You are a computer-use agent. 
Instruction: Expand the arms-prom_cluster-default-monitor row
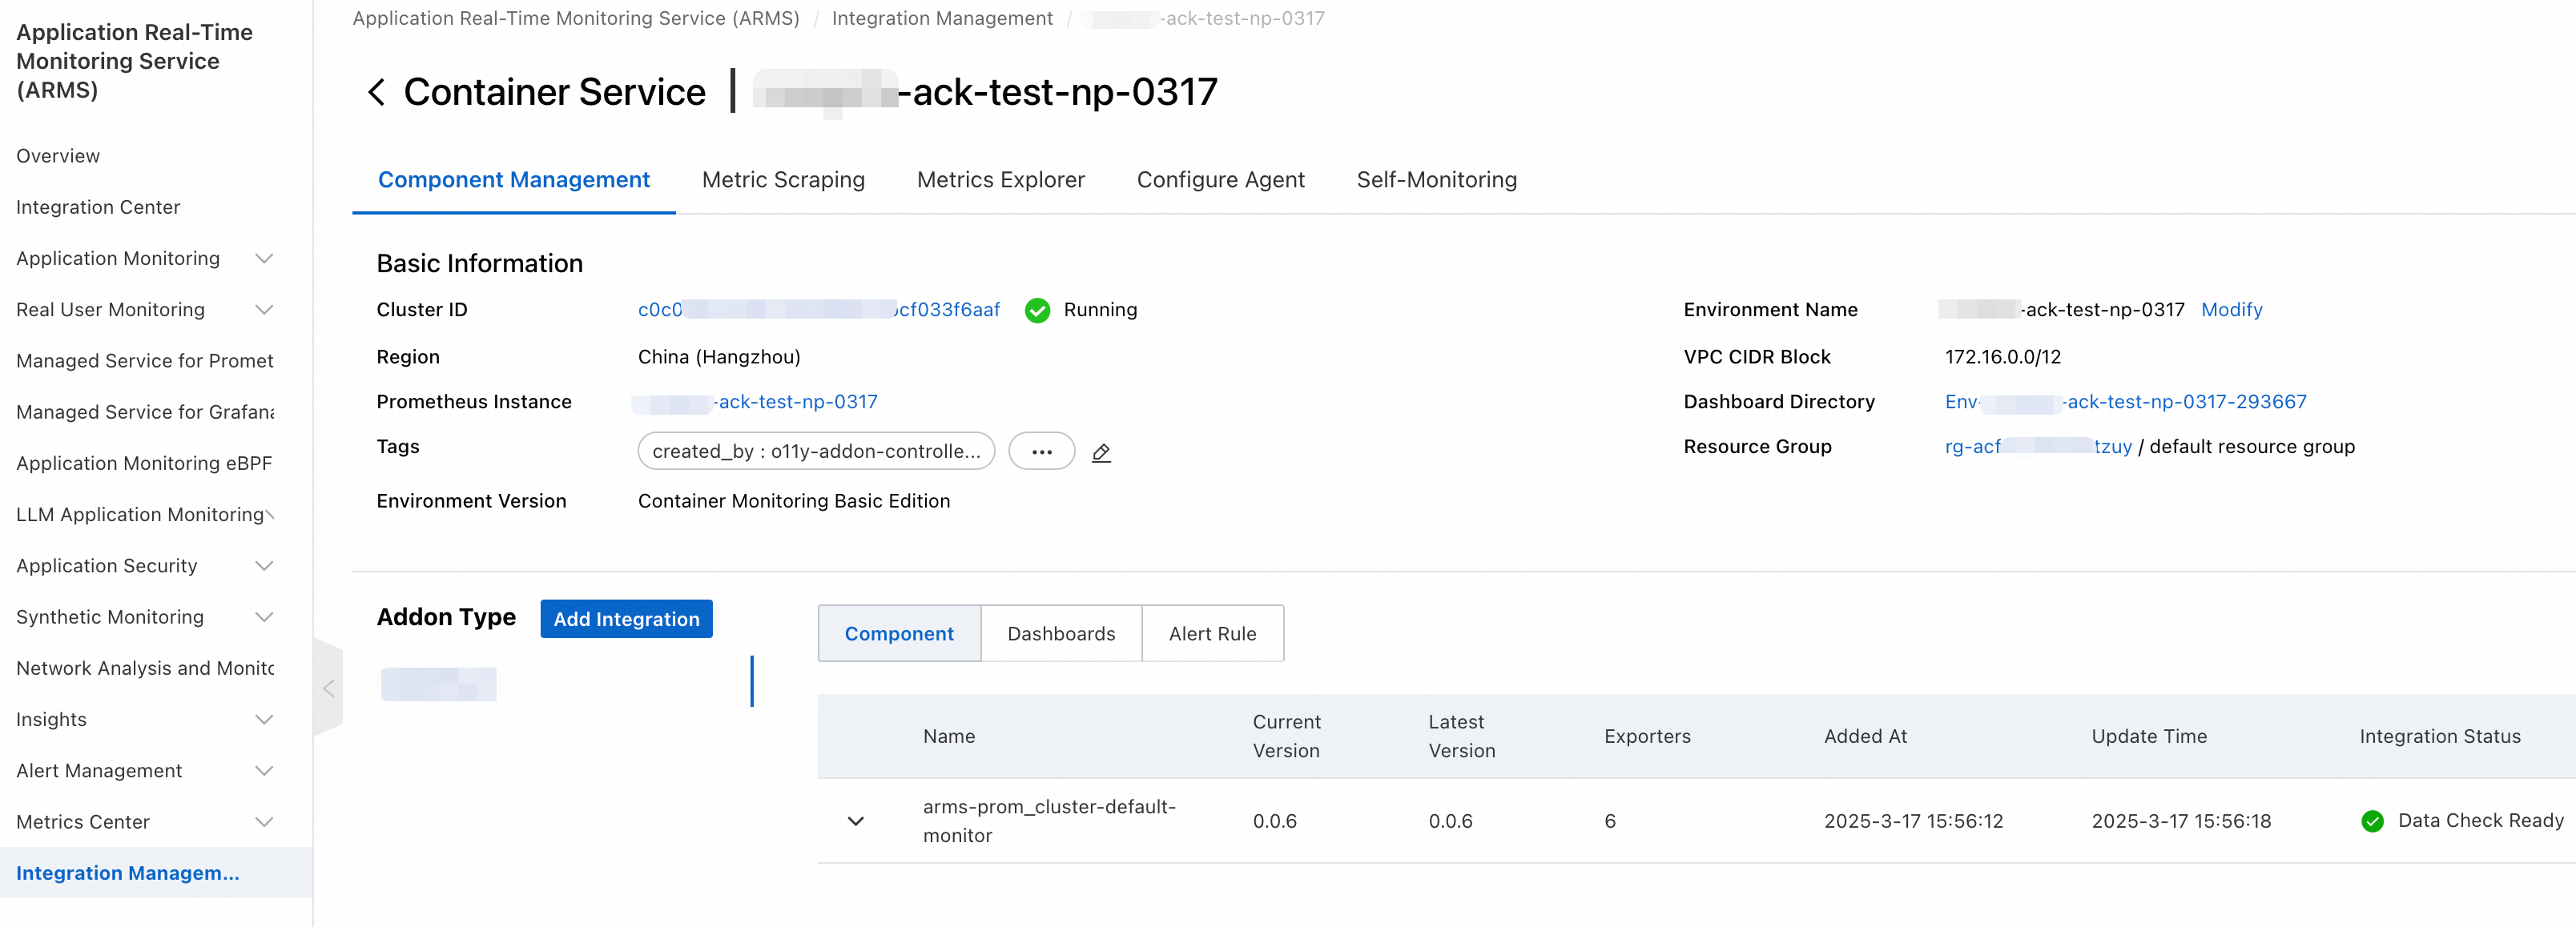pos(856,821)
